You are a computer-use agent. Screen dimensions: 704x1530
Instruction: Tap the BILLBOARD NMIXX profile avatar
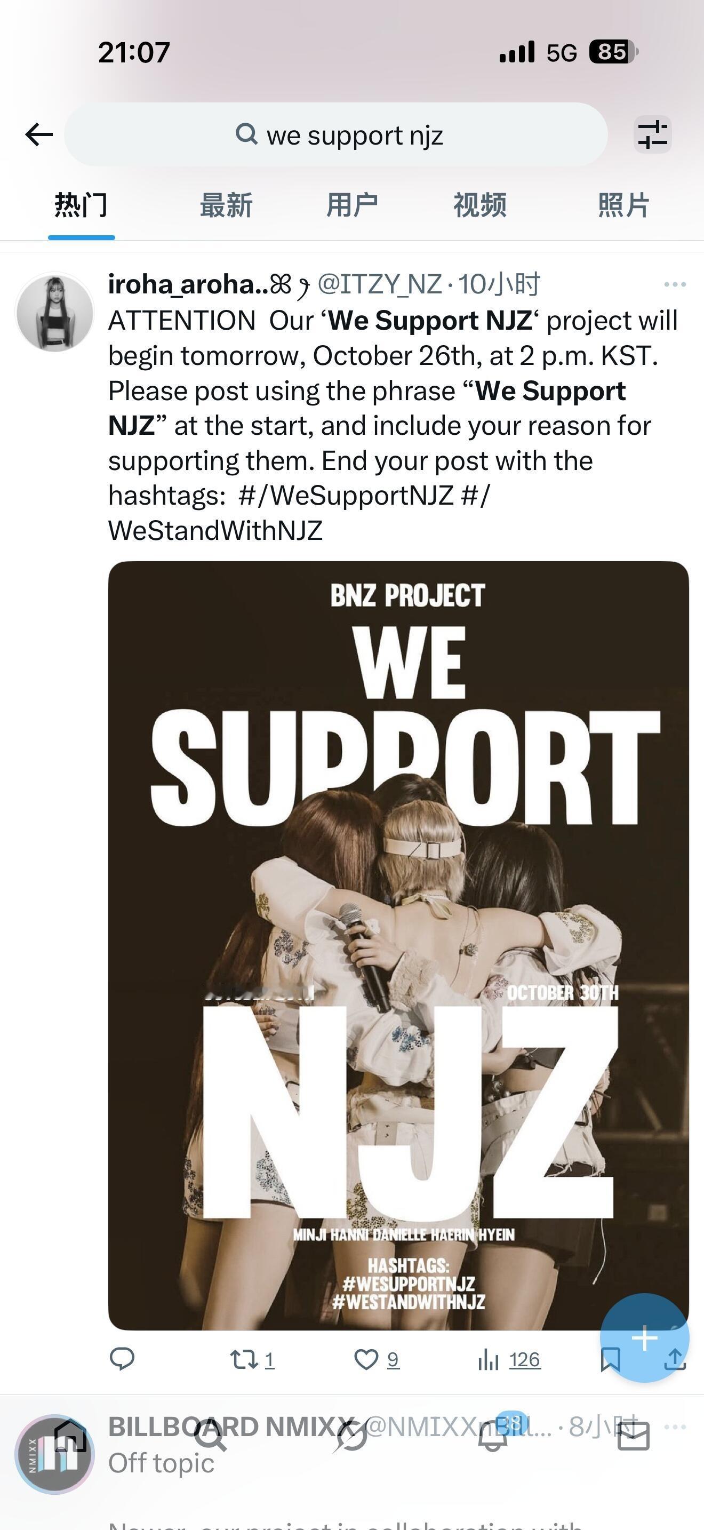pyautogui.click(x=54, y=1454)
